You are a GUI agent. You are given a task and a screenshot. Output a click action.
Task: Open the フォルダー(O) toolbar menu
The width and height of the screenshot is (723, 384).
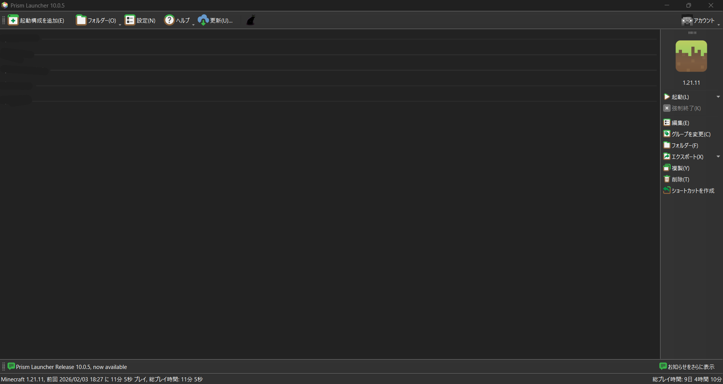[x=97, y=20]
